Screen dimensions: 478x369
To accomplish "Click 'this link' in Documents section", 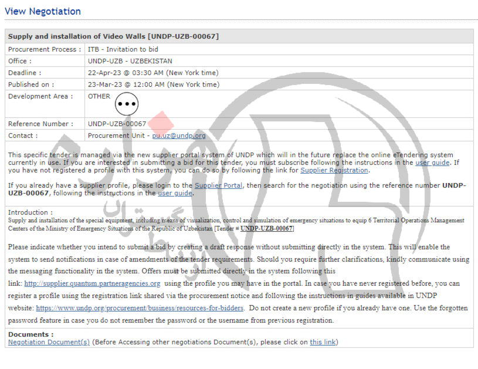I will tap(323, 342).
